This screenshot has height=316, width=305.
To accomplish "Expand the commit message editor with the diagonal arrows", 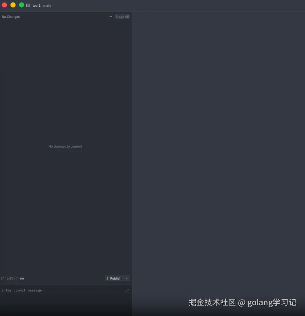I will point(127,290).
